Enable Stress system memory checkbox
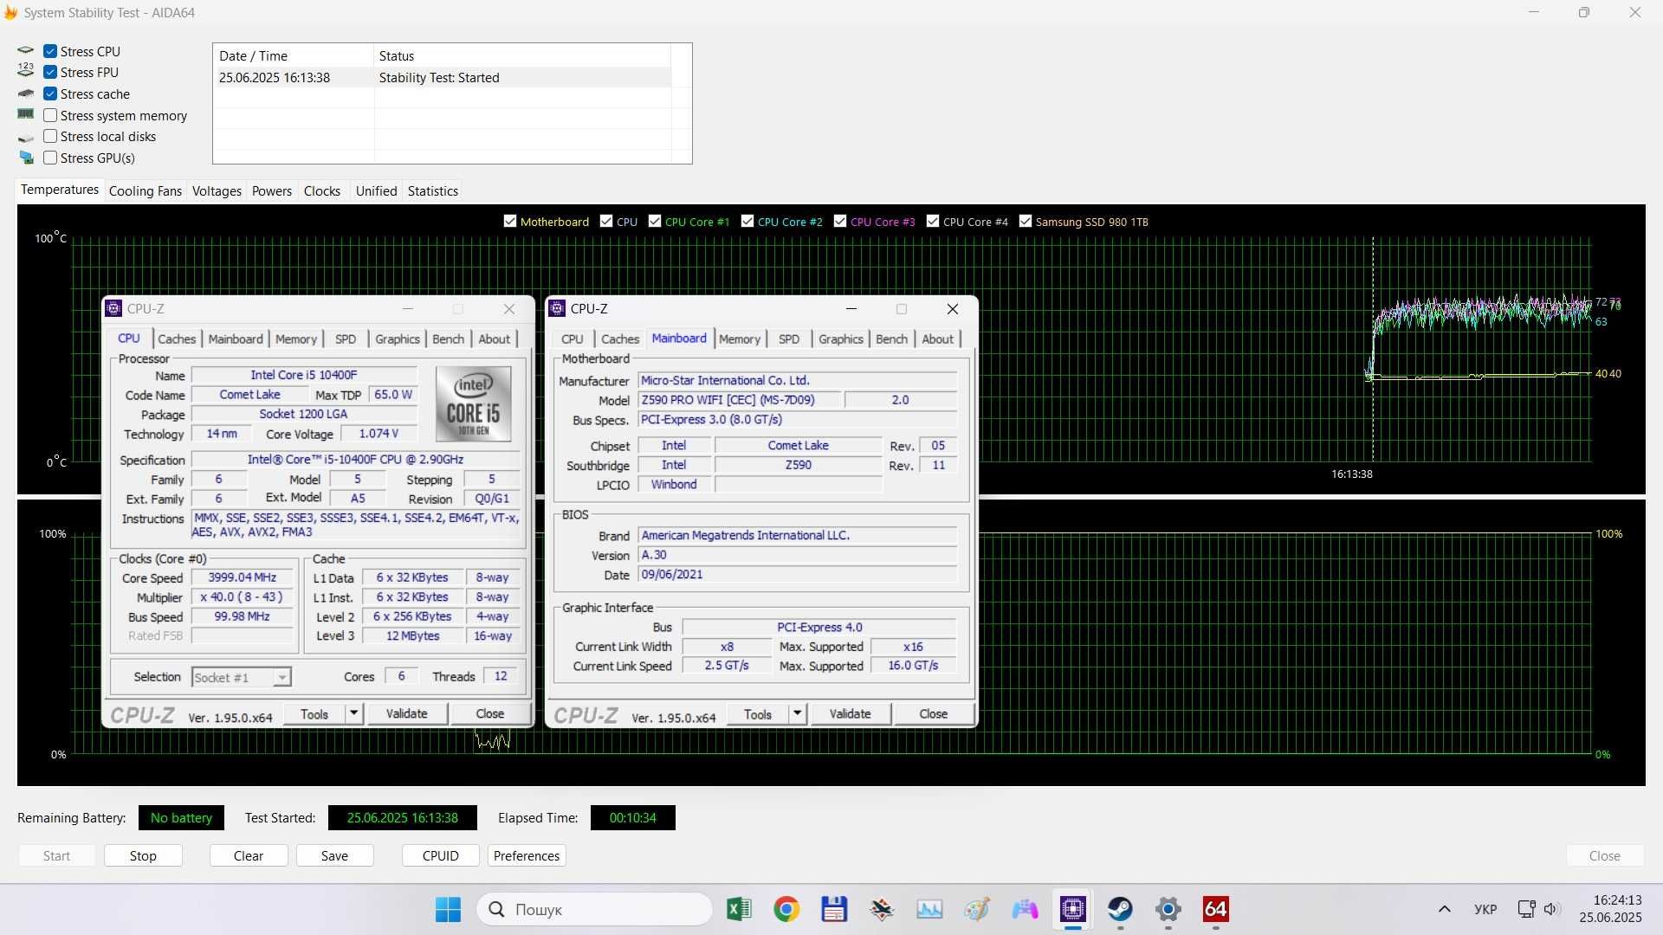The height and width of the screenshot is (935, 1663). 50,115
